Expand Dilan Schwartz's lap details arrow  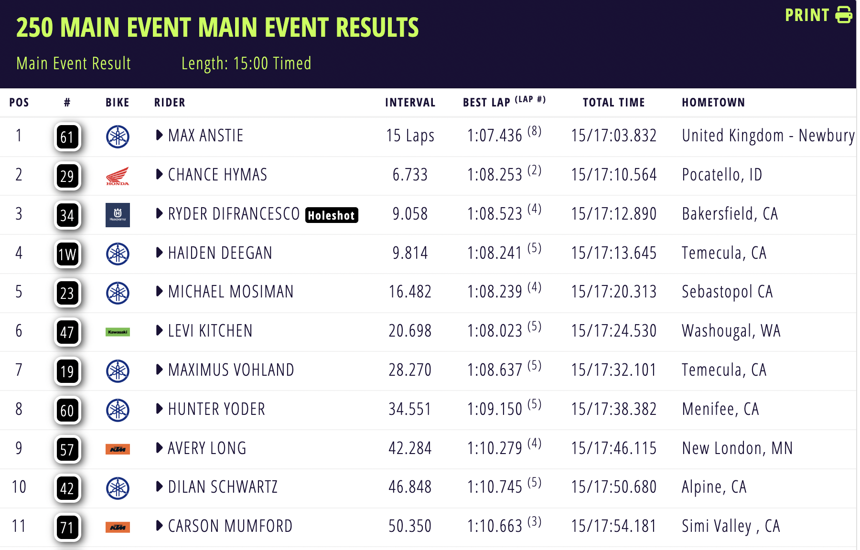coord(160,487)
